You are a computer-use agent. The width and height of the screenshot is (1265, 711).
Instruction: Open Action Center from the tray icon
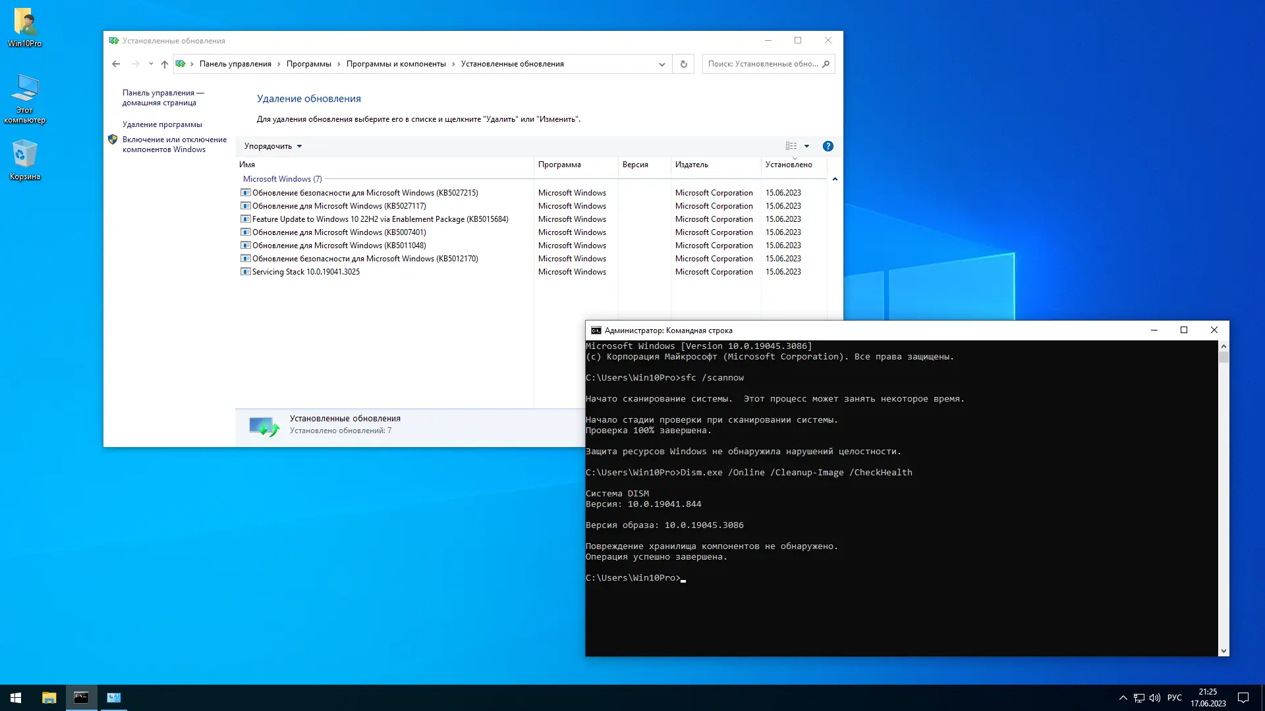1244,697
